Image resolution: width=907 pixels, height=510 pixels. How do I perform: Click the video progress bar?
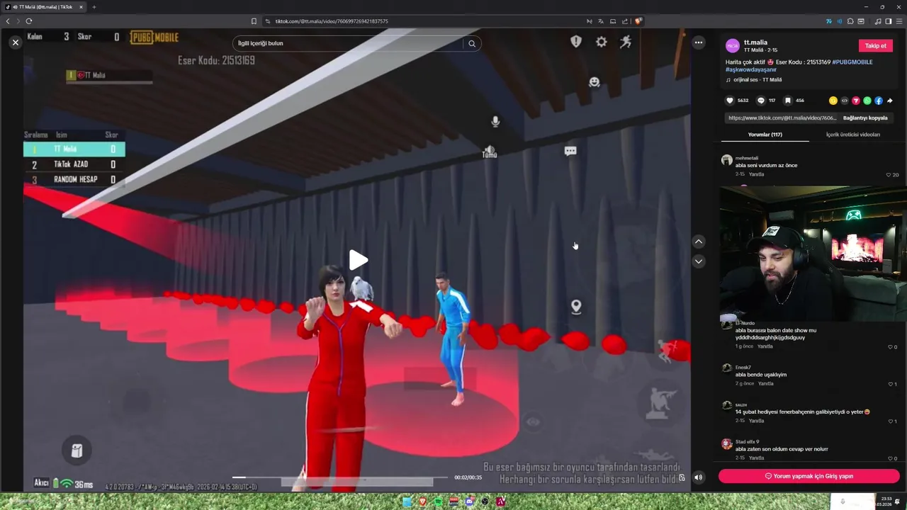coord(340,477)
